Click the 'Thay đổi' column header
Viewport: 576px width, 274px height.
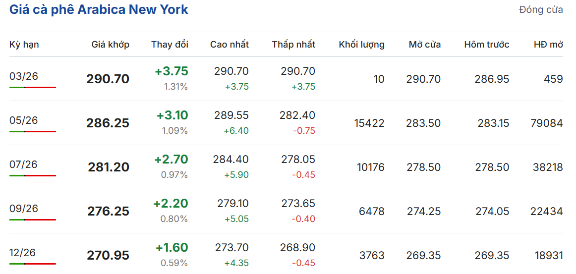[x=170, y=45]
